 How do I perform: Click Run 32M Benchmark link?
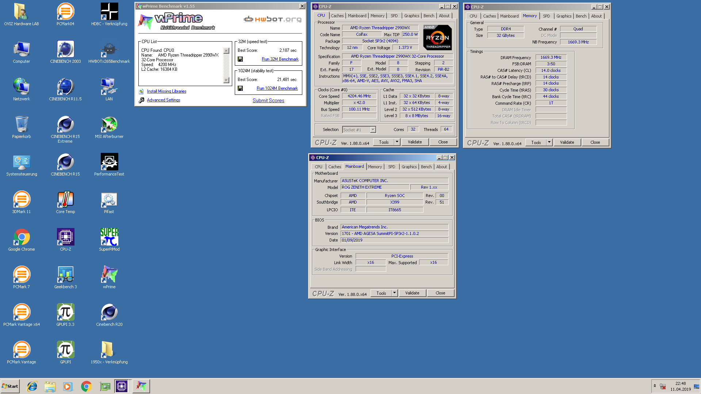280,59
